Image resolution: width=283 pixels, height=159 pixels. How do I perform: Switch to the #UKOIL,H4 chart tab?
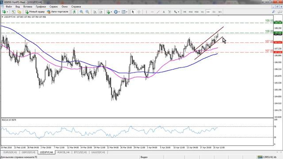tap(63, 152)
